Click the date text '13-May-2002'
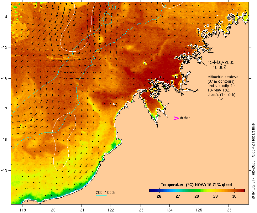 pos(221,62)
